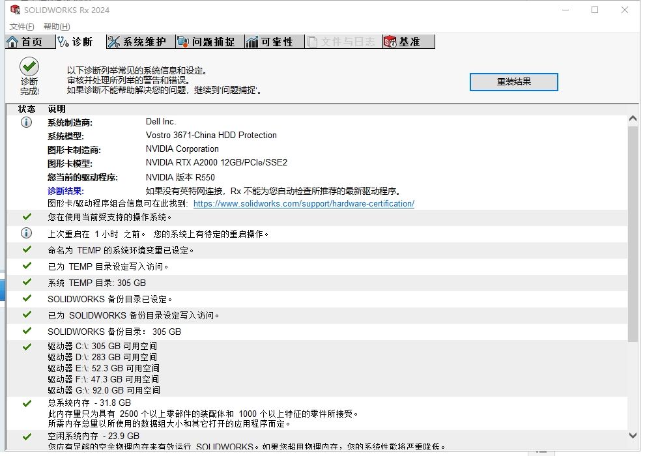Select the 驱动器 E:\ 52.3 GB line
The width and height of the screenshot is (645, 456).
tap(104, 369)
